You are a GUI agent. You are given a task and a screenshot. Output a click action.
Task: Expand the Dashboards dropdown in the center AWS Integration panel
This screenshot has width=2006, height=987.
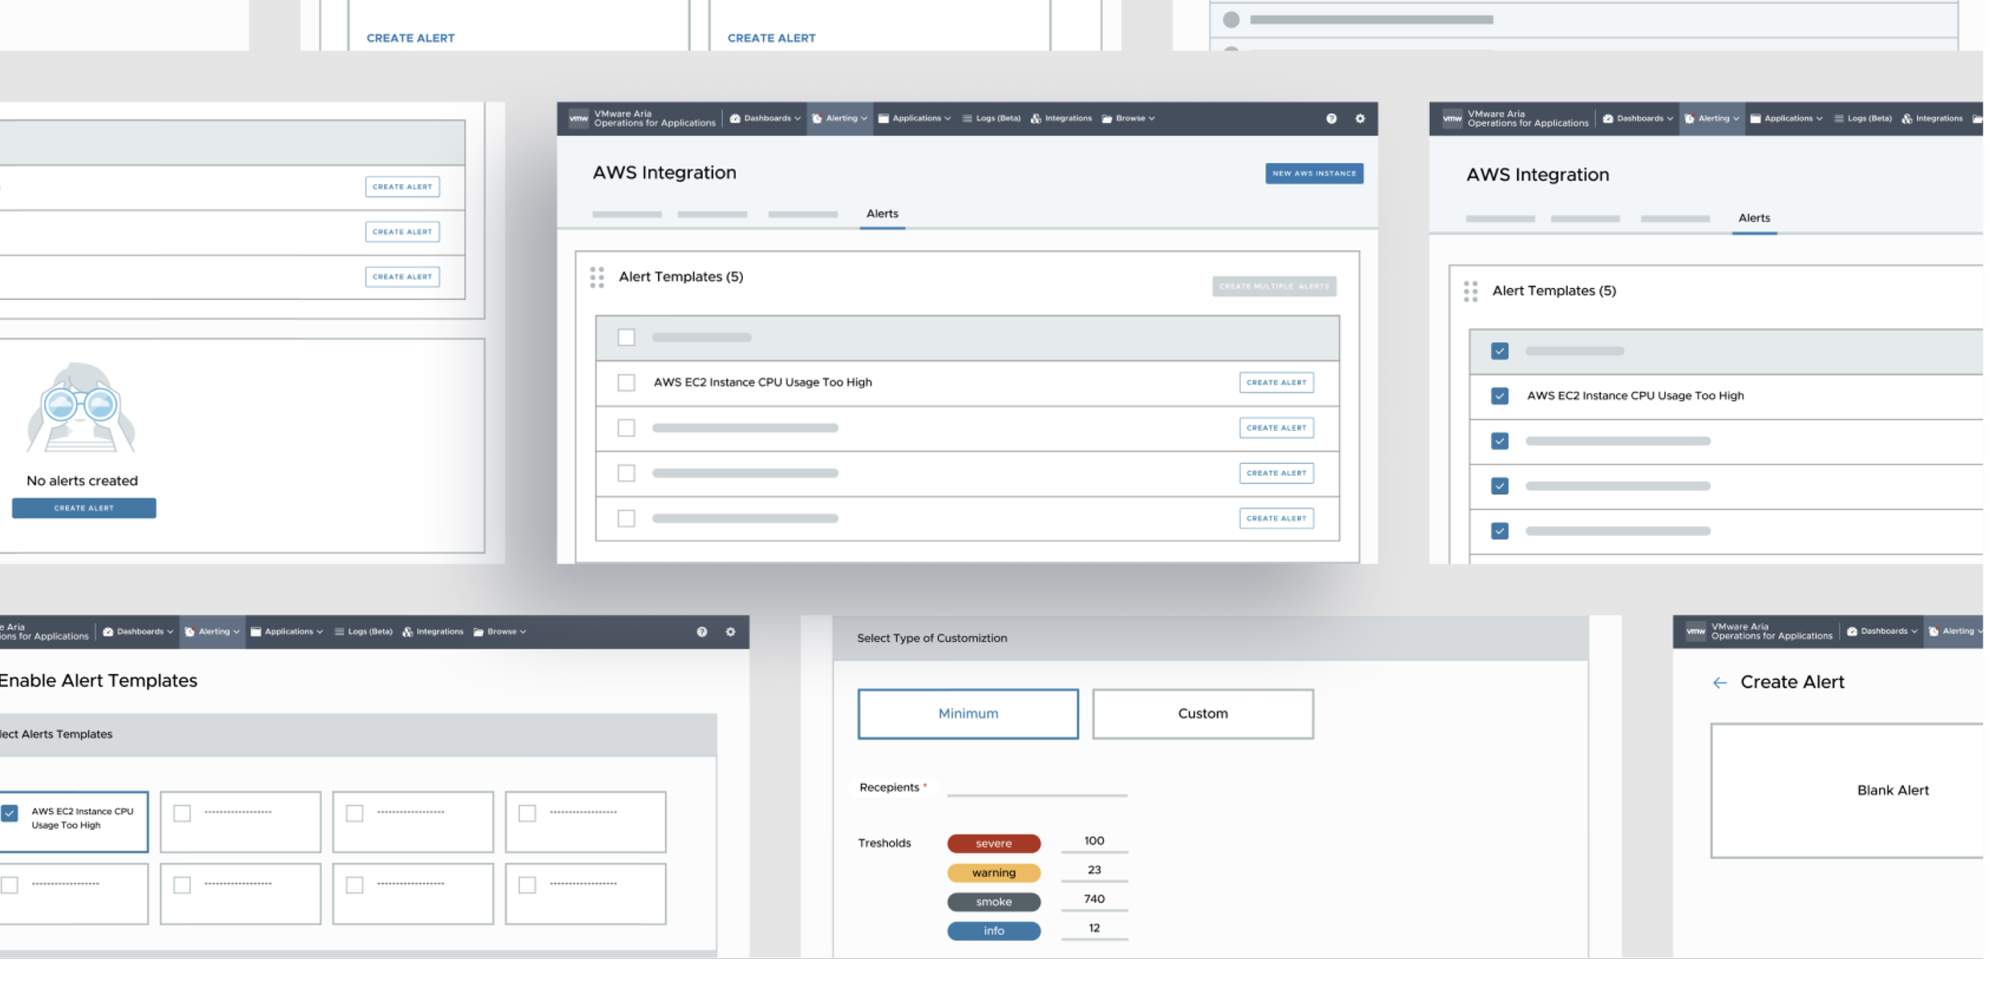pyautogui.click(x=765, y=119)
